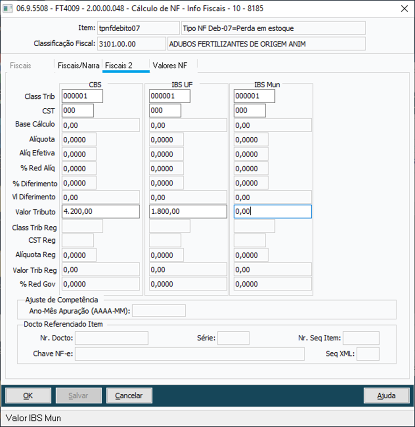The height and width of the screenshot is (427, 415).
Task: Click the IBS UF Alíq Efetiva field
Action: pyautogui.click(x=166, y=154)
